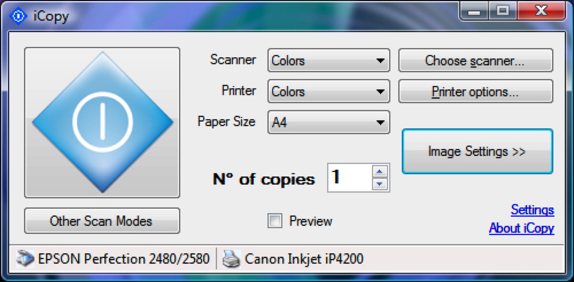Click Canon Inkjet iP4200 status text

[304, 259]
